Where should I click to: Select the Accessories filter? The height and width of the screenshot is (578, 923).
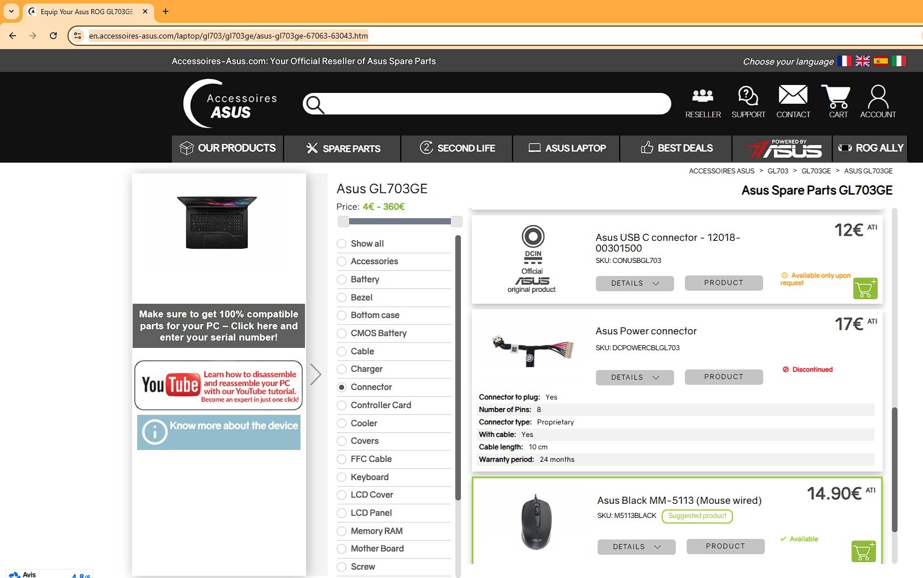coord(341,261)
